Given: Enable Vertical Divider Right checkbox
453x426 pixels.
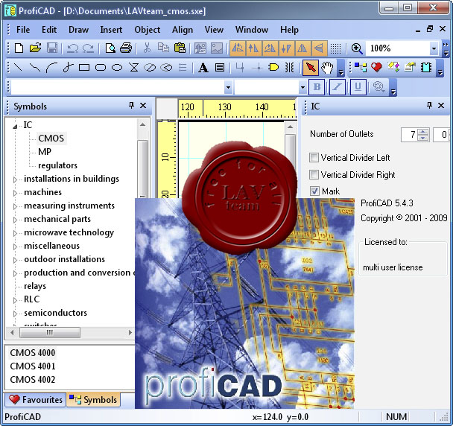Looking at the screenshot, I should point(314,175).
